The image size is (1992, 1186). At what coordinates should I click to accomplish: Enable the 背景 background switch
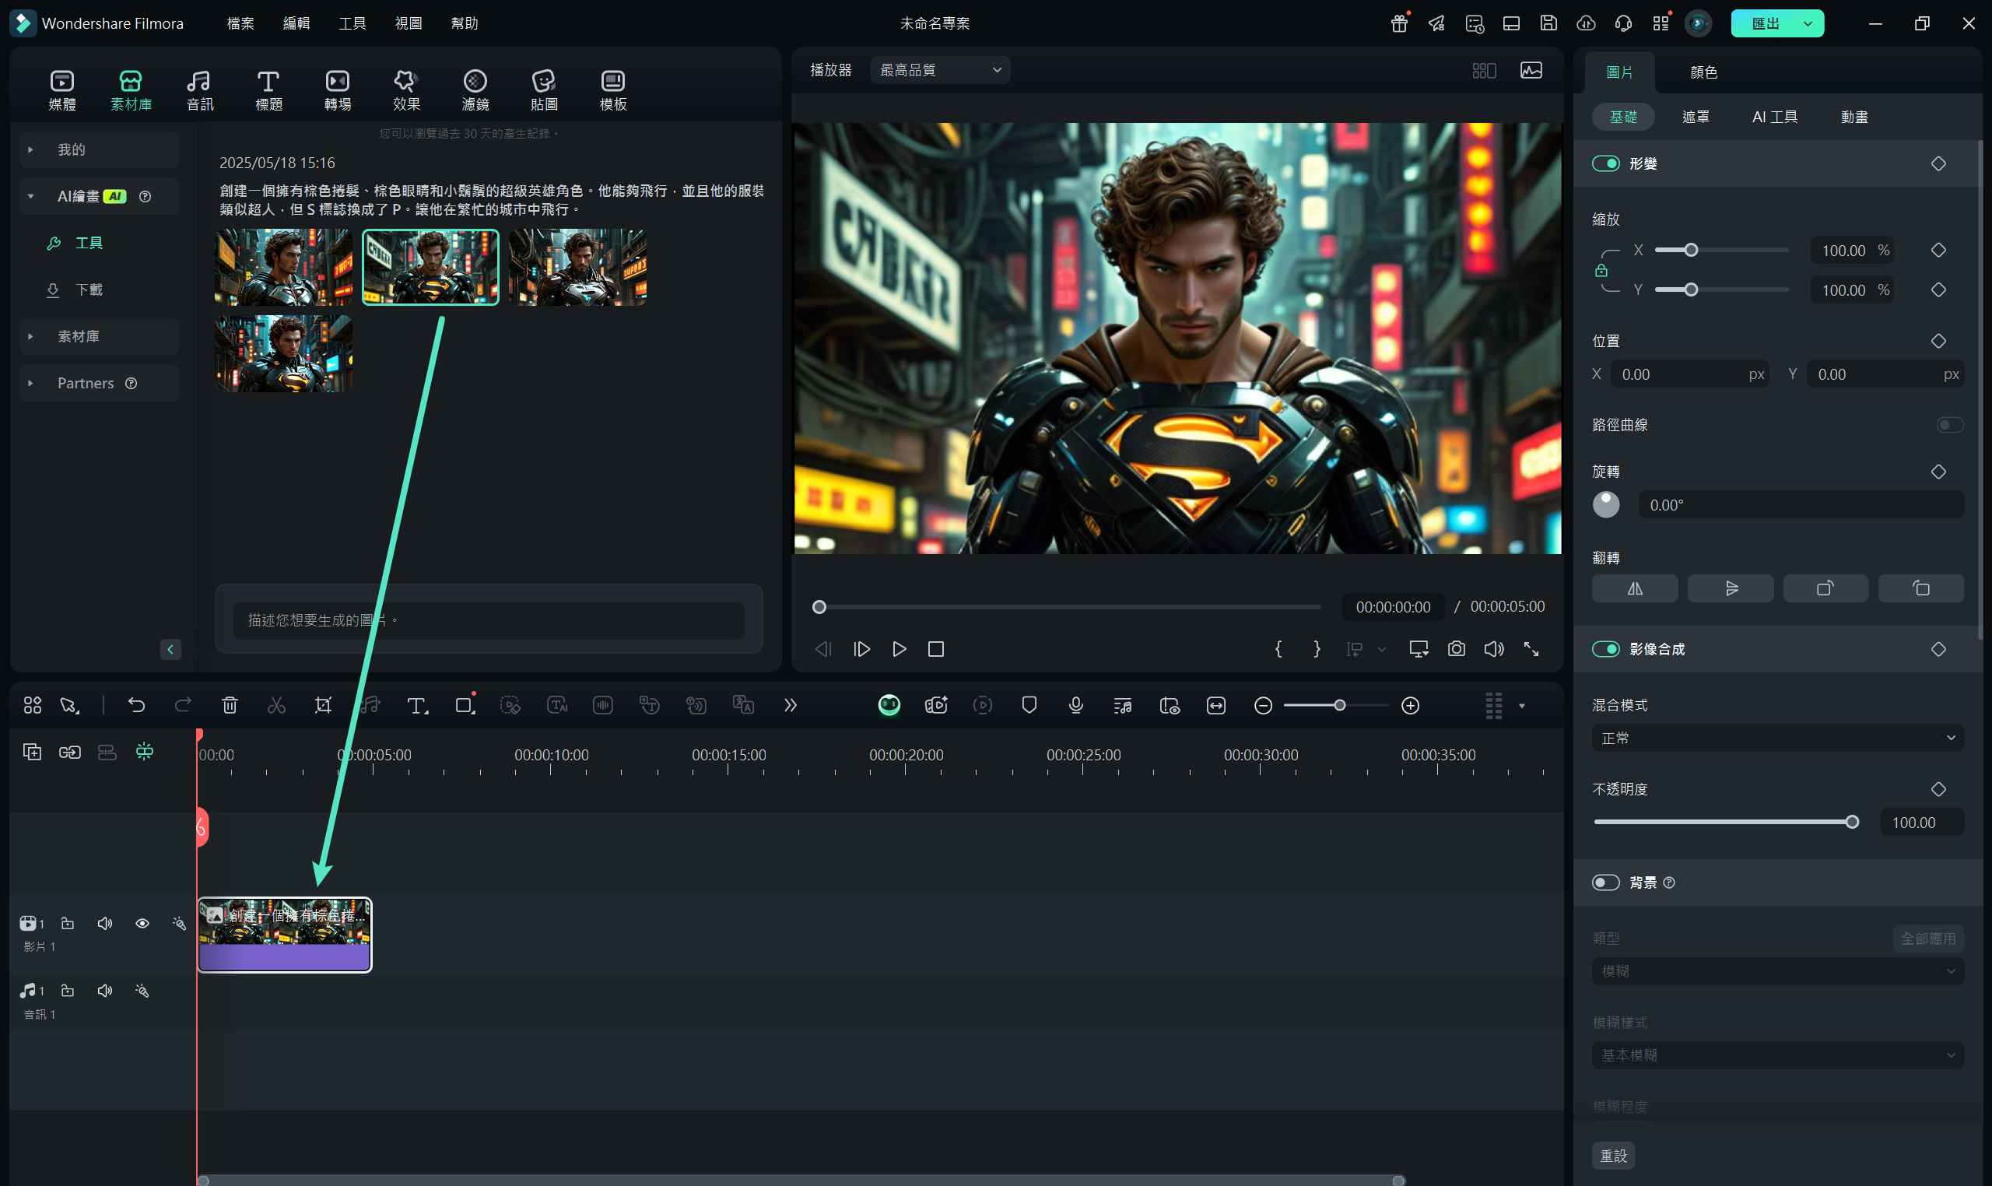pos(1605,882)
